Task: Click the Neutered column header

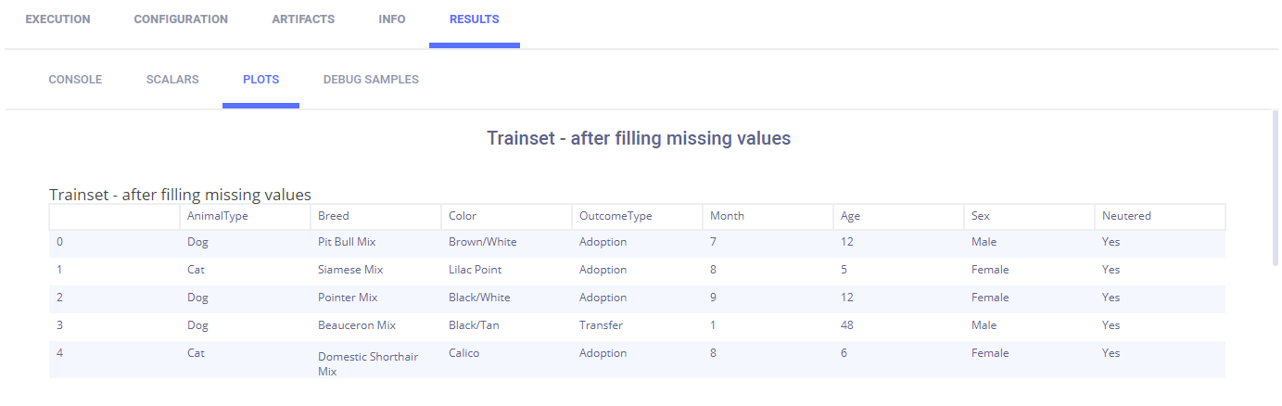Action: [1126, 216]
